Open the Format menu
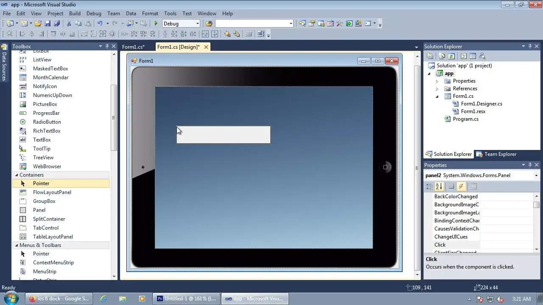 (150, 14)
